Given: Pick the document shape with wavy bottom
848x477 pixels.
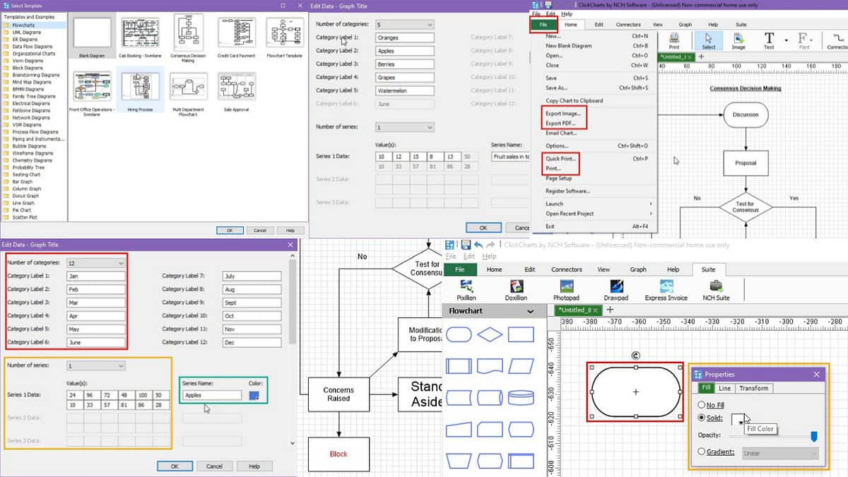Looking at the screenshot, I should pyautogui.click(x=490, y=365).
